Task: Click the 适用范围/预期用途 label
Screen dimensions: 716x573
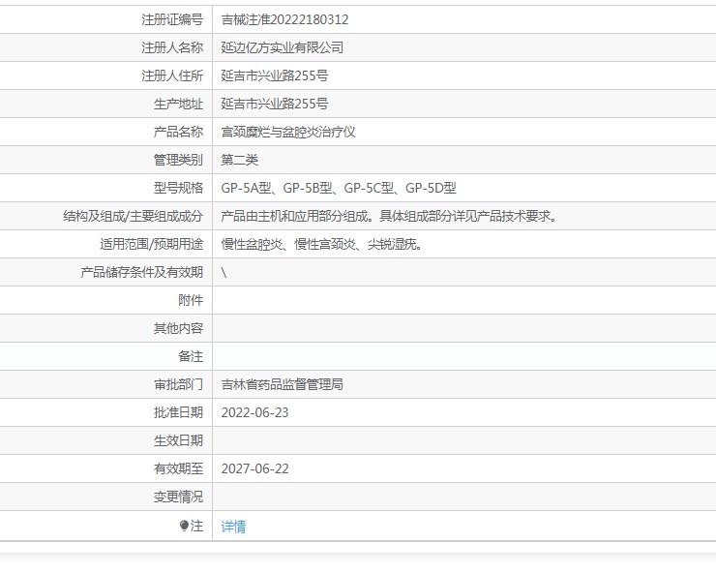Action: click(x=152, y=245)
